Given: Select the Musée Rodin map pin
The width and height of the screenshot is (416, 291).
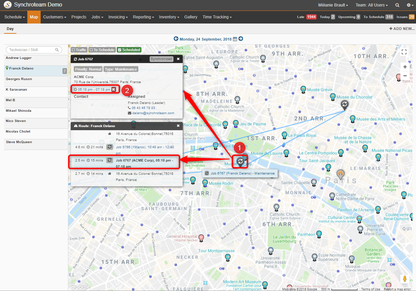Looking at the screenshot, I should coord(205,183).
